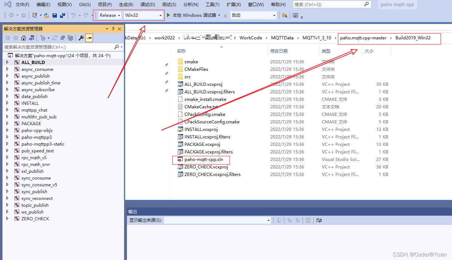Click the search magnifier in top search box
The width and height of the screenshot is (452, 260).
(367, 4)
